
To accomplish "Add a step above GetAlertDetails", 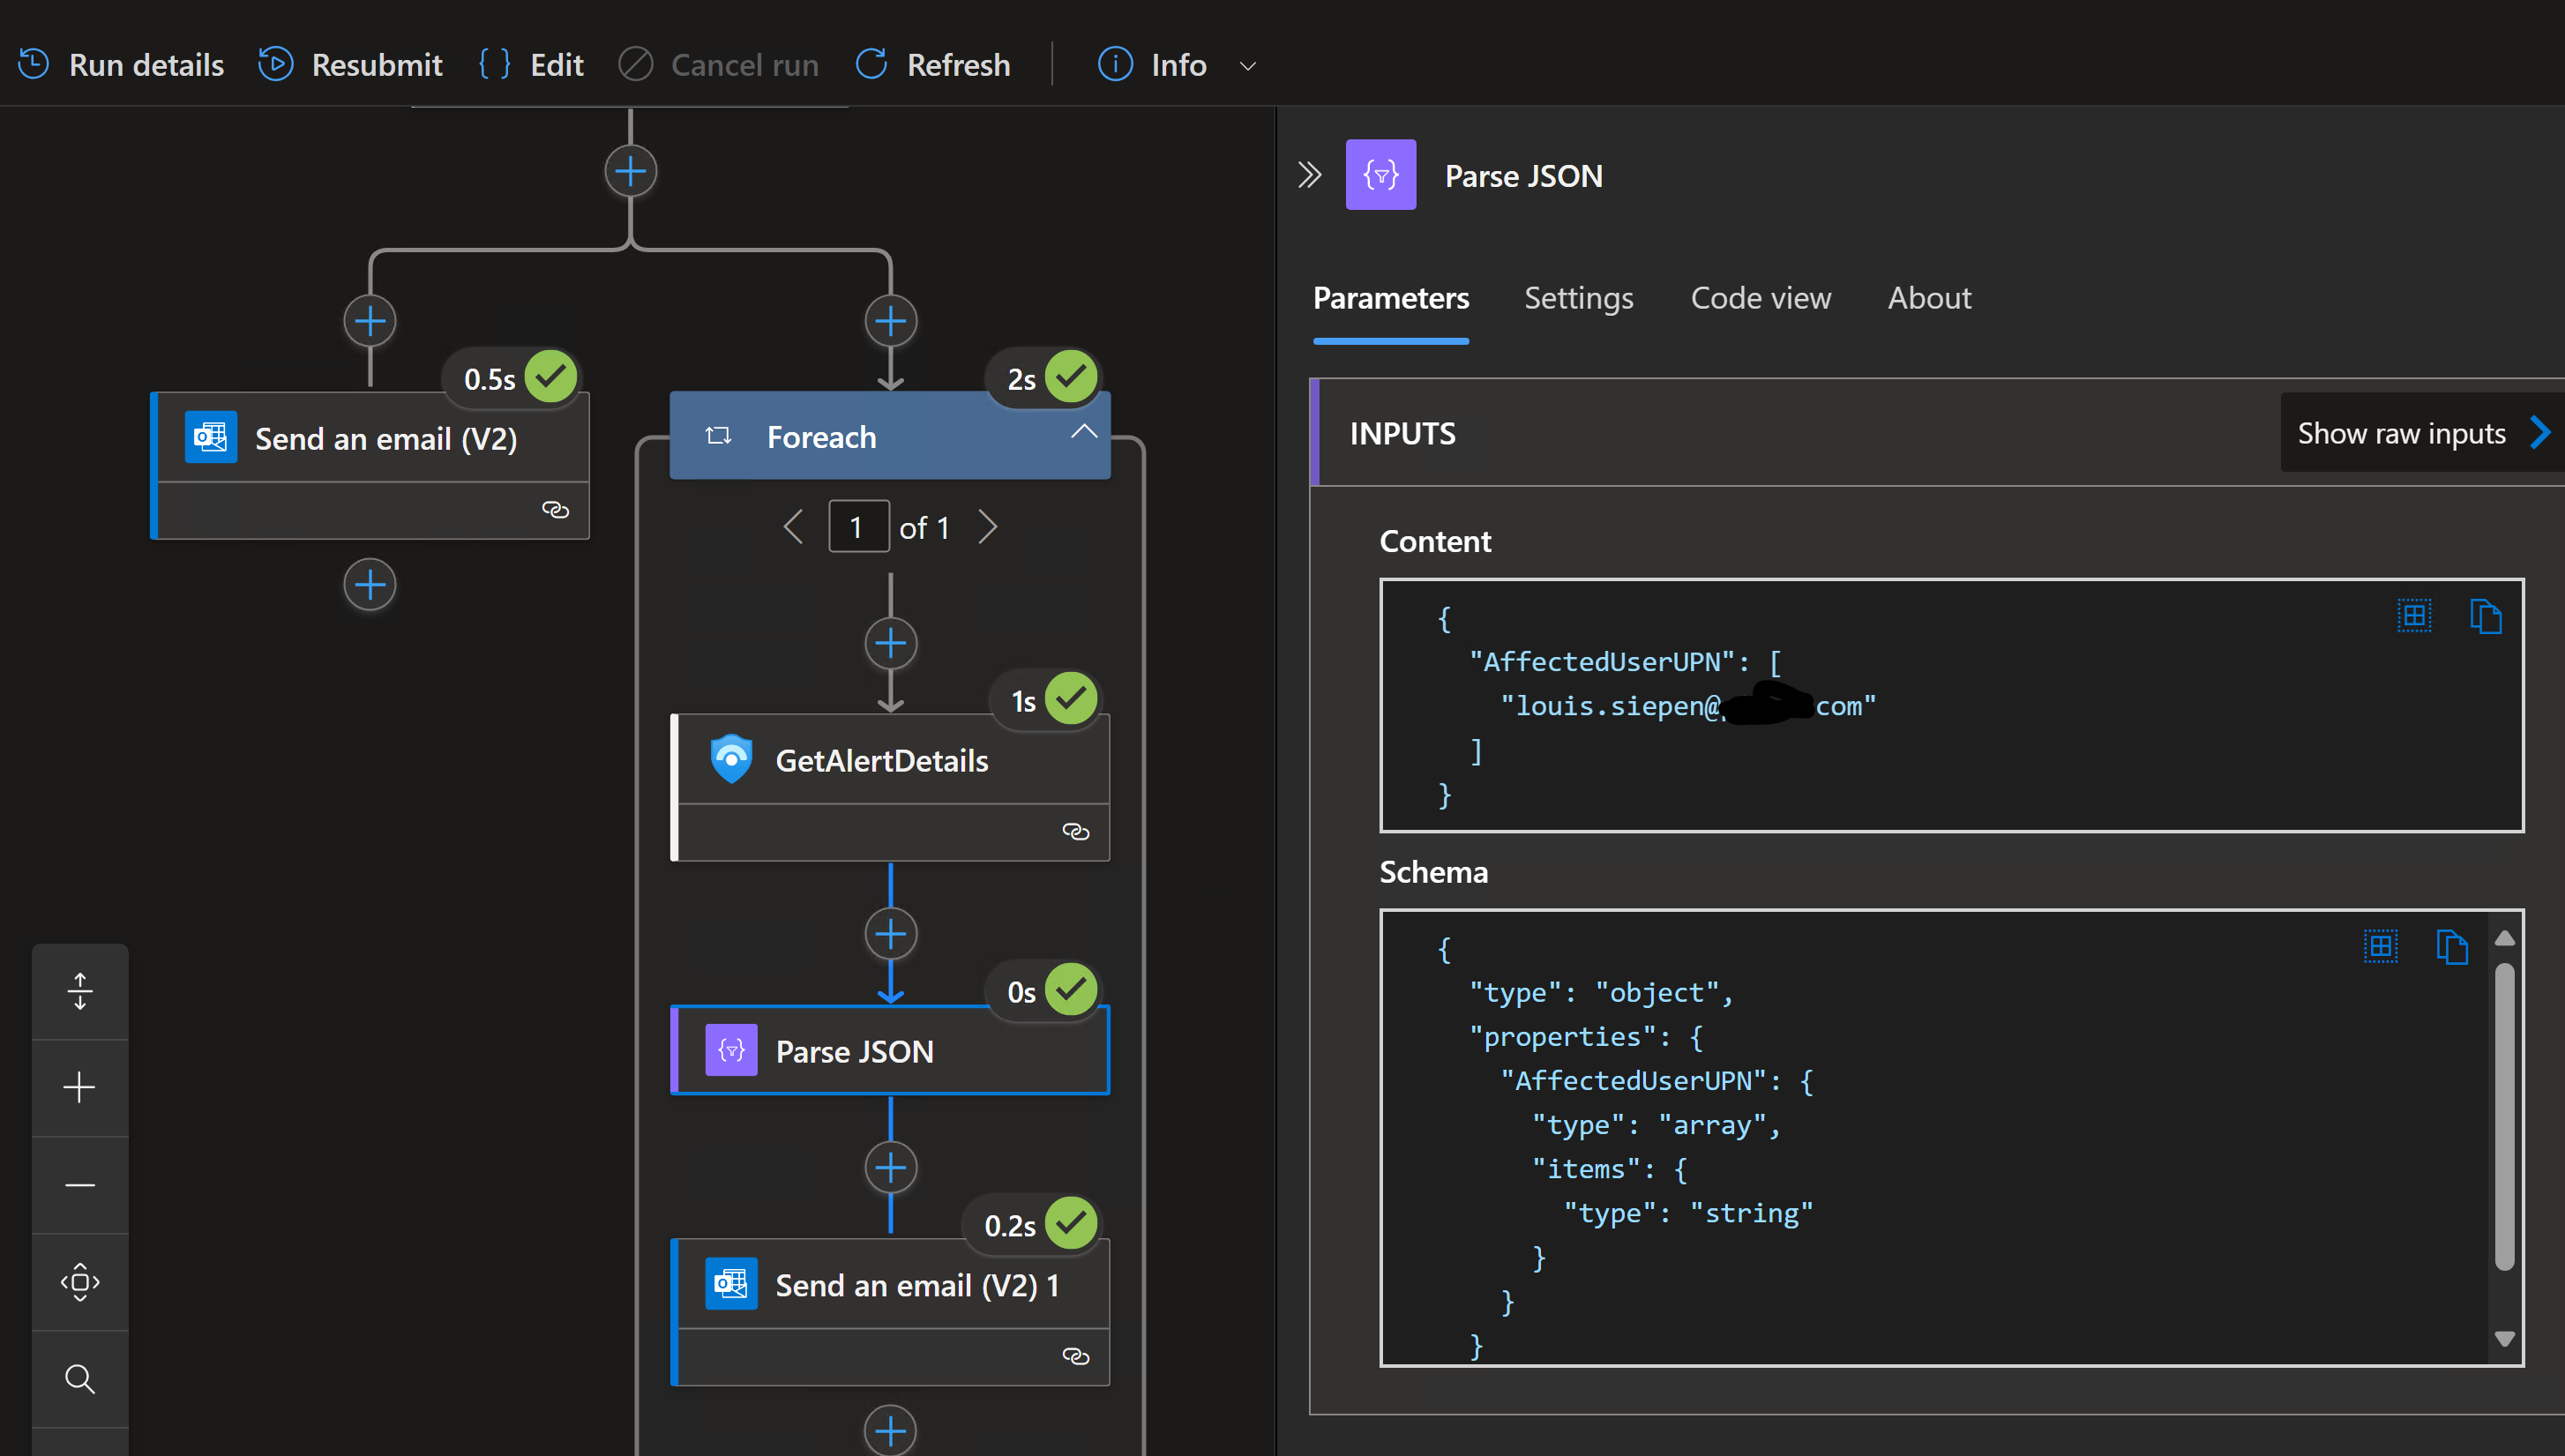I will coord(890,643).
